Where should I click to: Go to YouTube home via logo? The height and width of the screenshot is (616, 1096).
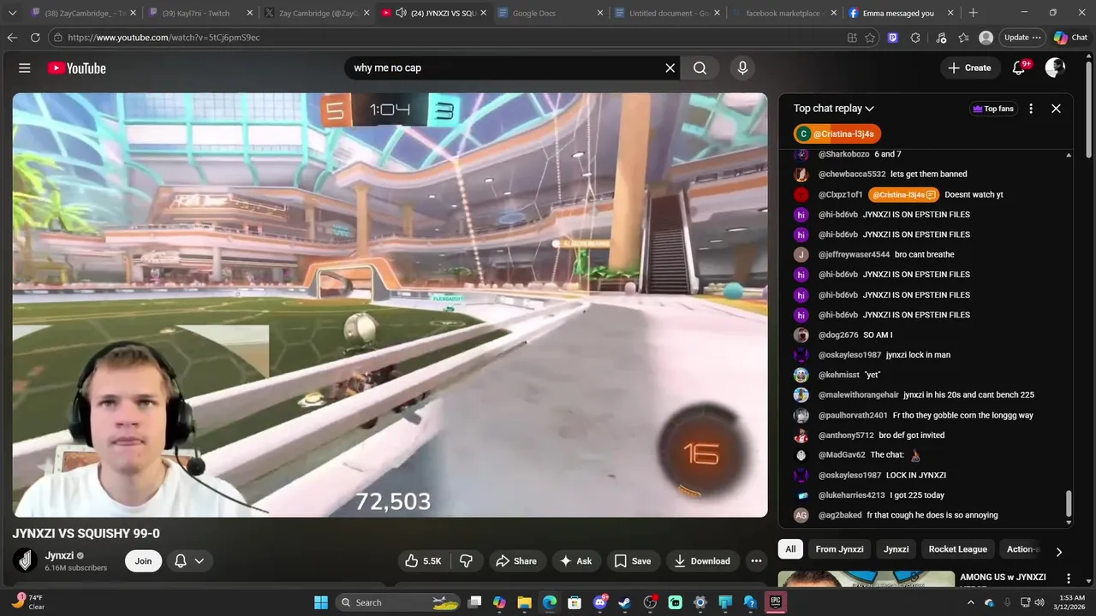click(76, 68)
